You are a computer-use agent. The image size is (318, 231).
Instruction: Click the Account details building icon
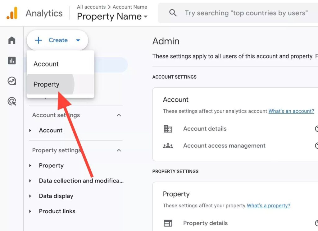click(168, 128)
